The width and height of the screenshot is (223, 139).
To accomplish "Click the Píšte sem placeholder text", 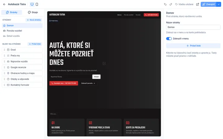I will click(x=54, y=114).
